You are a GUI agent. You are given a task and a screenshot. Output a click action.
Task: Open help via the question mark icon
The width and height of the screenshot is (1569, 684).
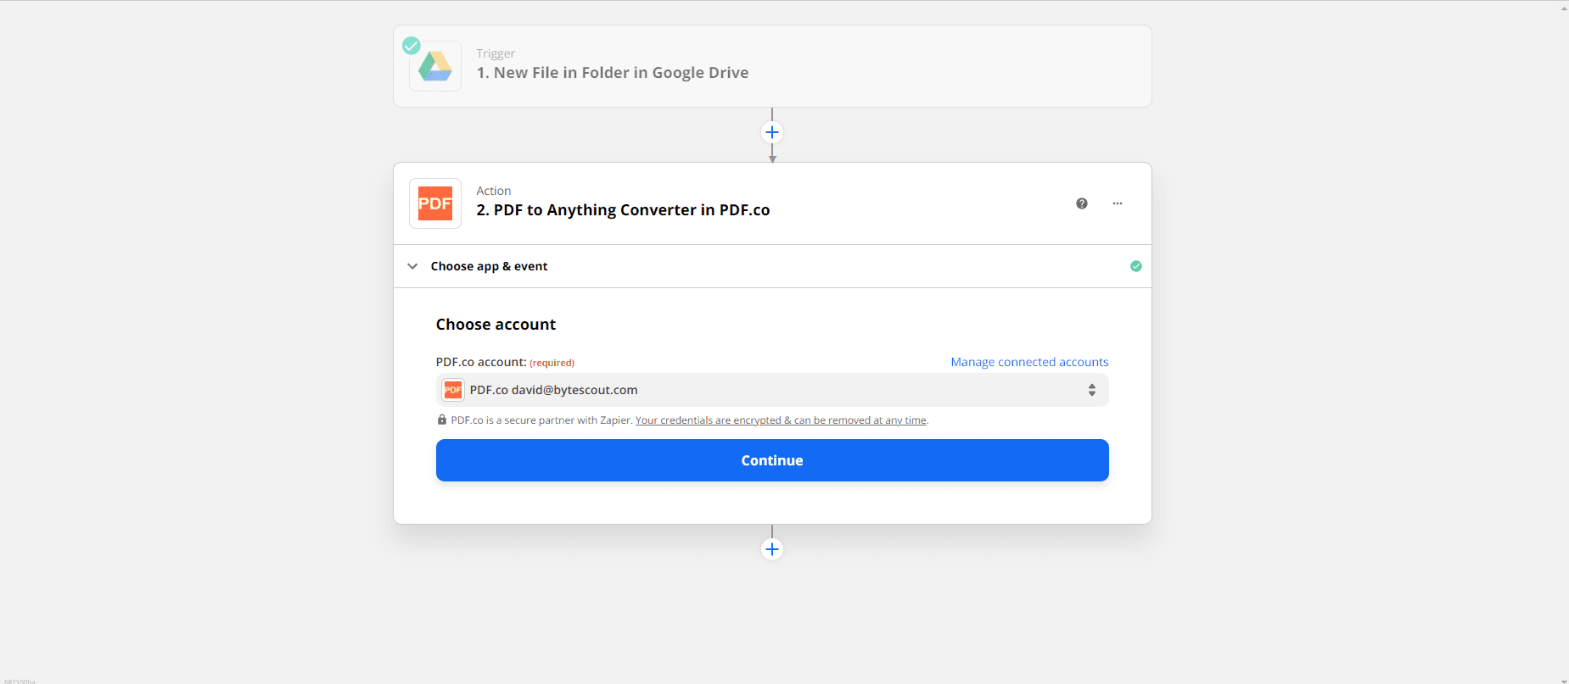click(x=1082, y=203)
